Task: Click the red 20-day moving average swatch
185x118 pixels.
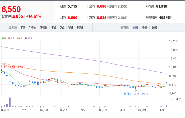Action: [x=9, y=38]
